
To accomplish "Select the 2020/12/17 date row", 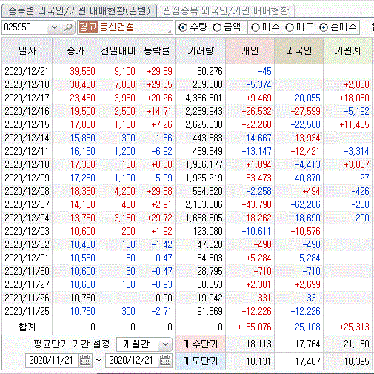I will pyautogui.click(x=187, y=98).
